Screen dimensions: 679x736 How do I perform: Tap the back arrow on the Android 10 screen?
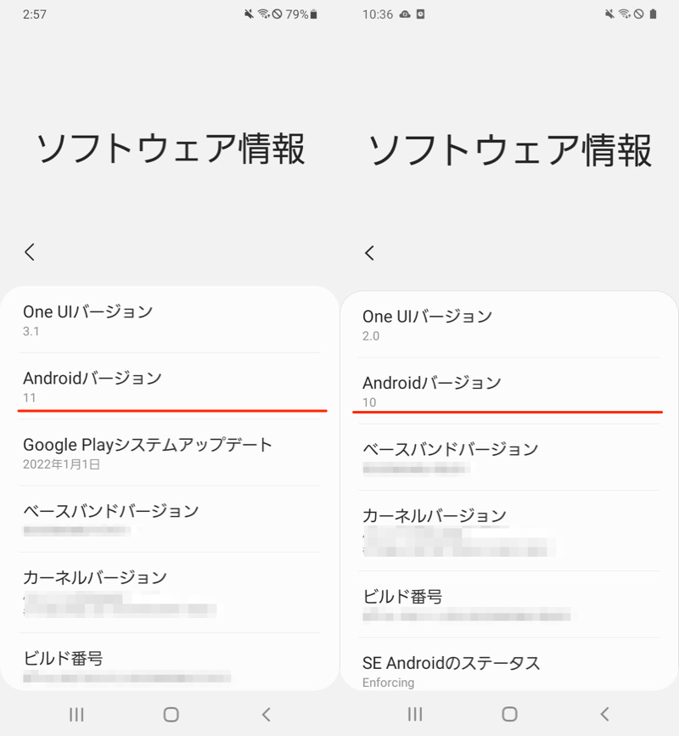[369, 253]
